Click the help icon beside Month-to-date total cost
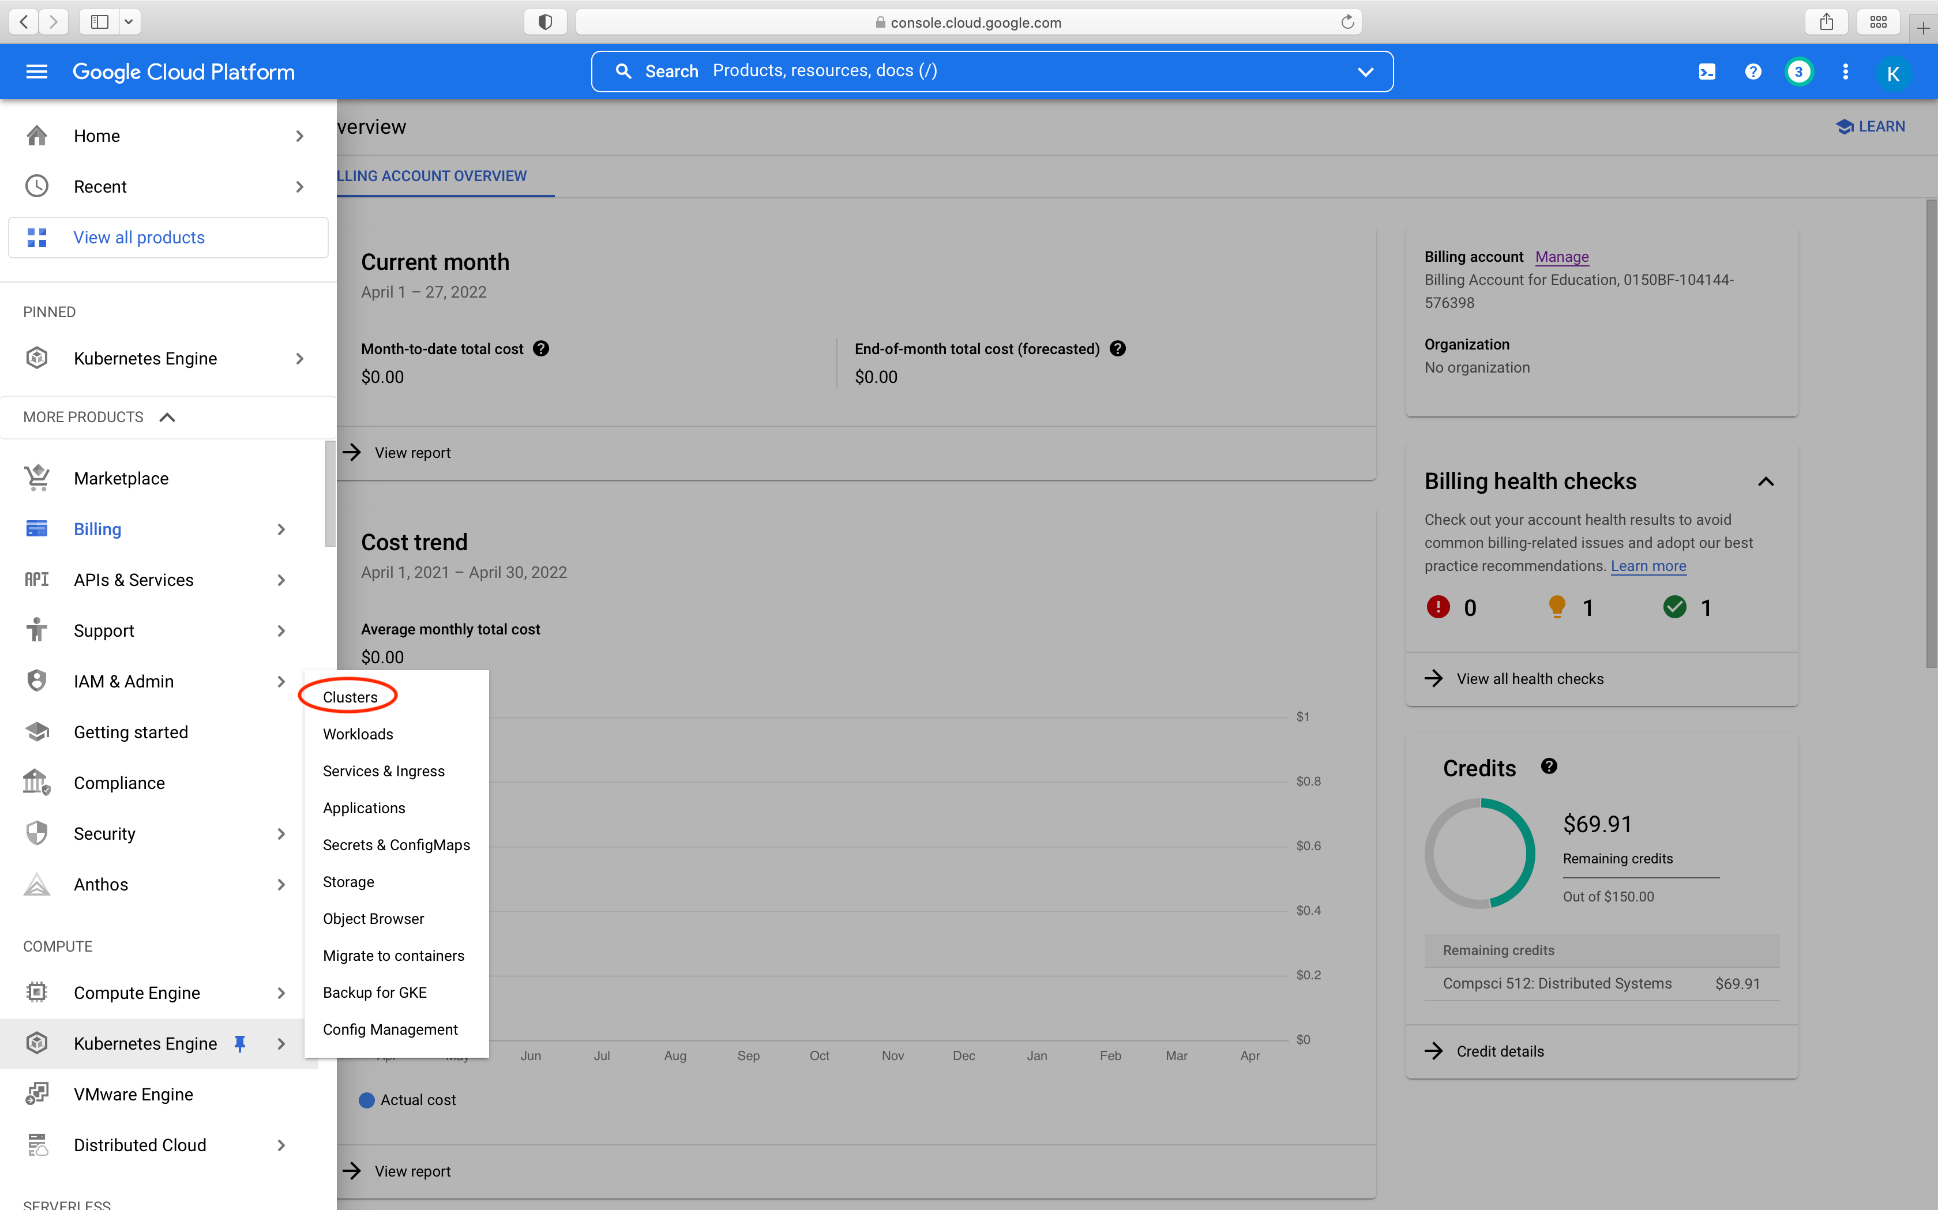 pyautogui.click(x=541, y=349)
